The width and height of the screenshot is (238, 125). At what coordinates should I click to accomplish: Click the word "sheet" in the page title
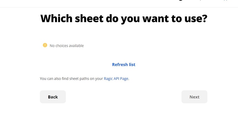[x=89, y=19]
